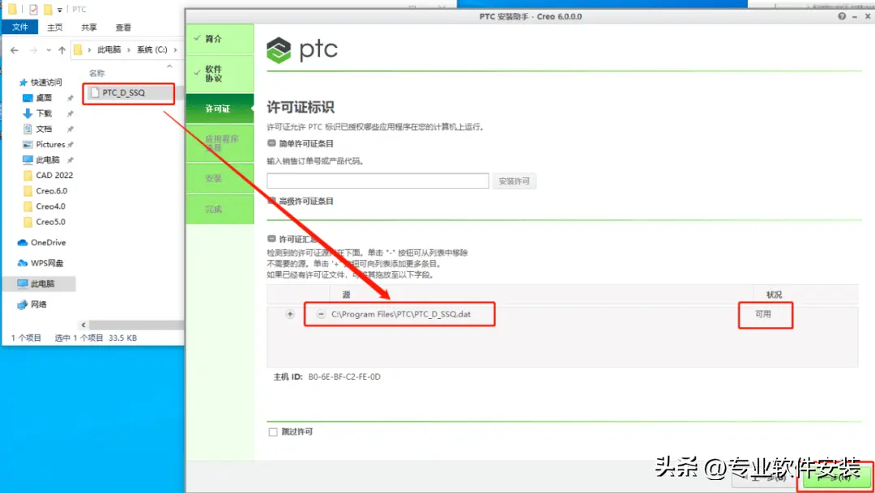The height and width of the screenshot is (493, 875).
Task: Click the PTC logo icon
Action: tap(279, 51)
